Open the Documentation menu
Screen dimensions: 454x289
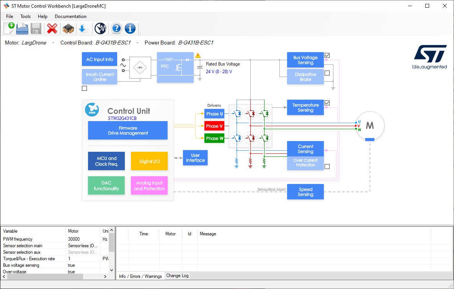click(71, 16)
